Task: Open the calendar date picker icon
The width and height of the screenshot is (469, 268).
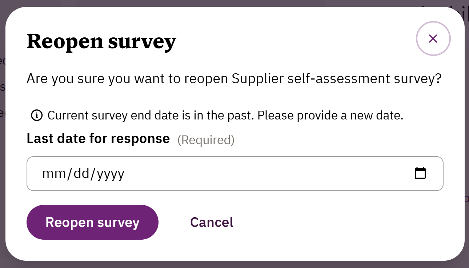Action: click(420, 173)
